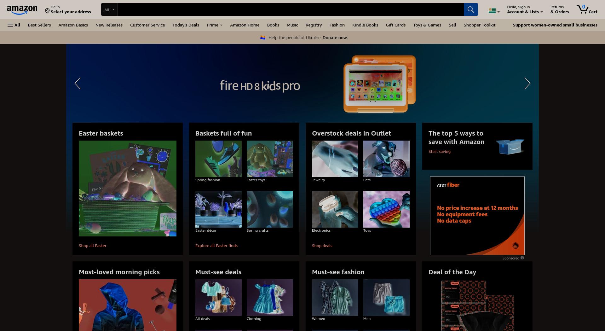This screenshot has width=605, height=331.
Task: Click Support women-owned small businesses
Action: 555,25
